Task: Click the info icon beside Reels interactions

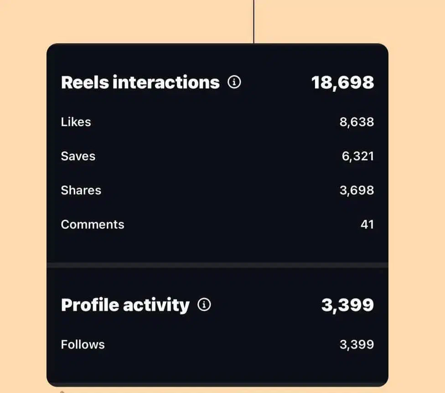Action: click(x=234, y=83)
